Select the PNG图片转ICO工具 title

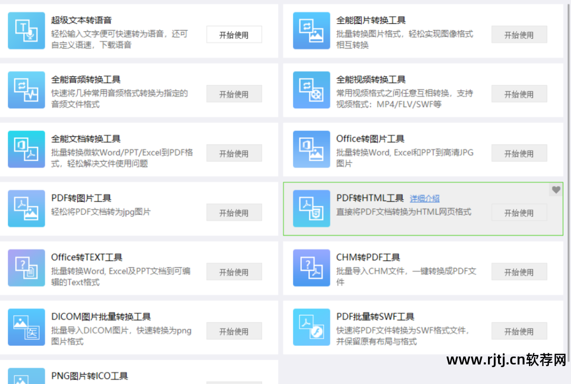(x=89, y=376)
